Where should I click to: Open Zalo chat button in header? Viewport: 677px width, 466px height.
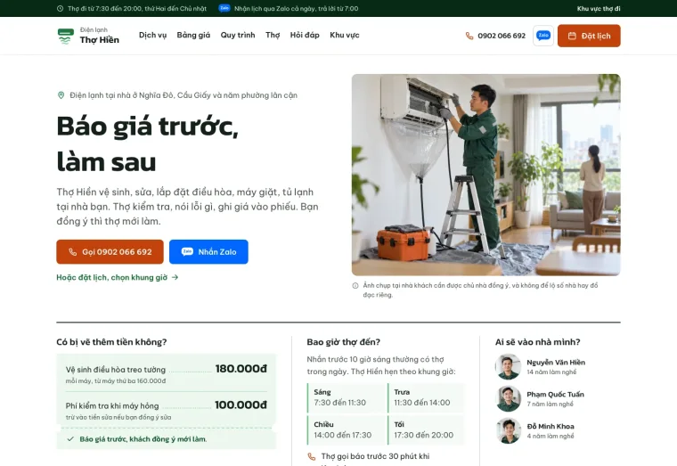tap(543, 36)
